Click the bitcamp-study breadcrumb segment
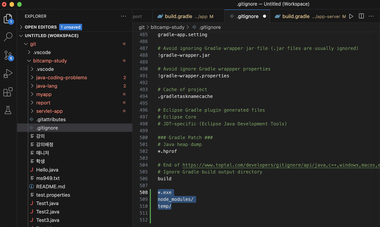The height and width of the screenshot is (227, 380). tap(167, 27)
